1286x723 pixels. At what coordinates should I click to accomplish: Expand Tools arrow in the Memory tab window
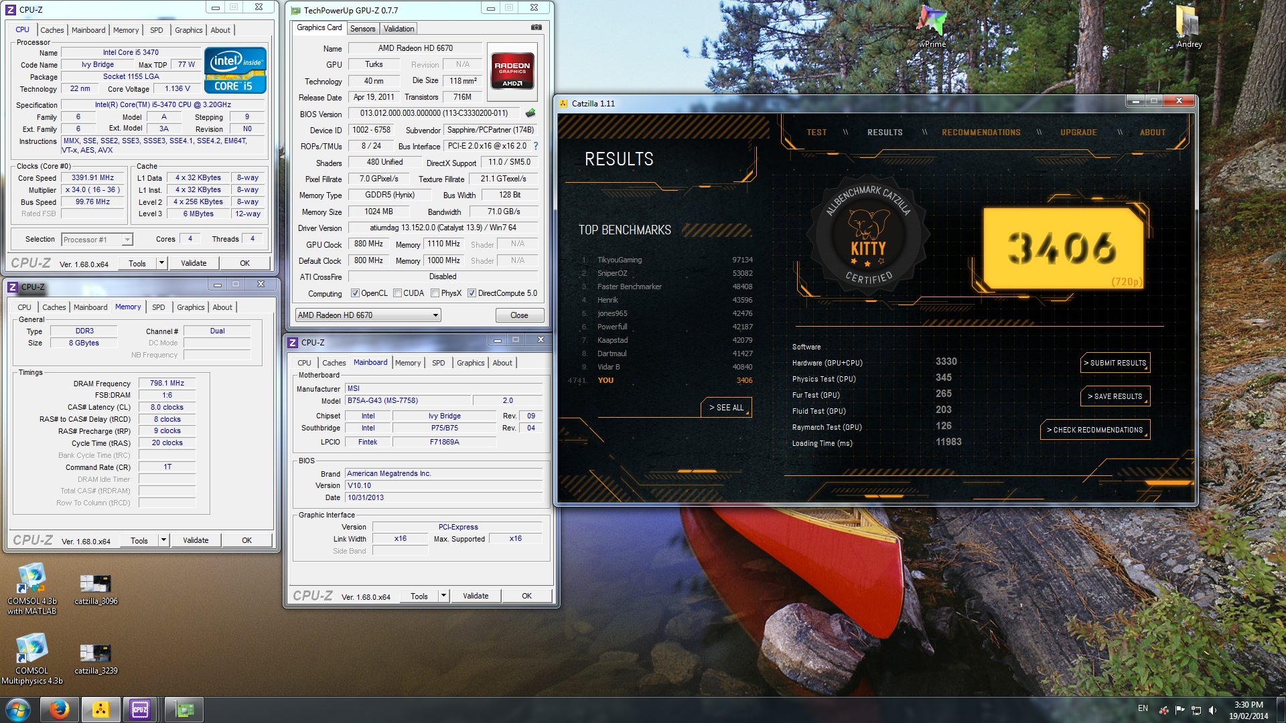click(163, 540)
